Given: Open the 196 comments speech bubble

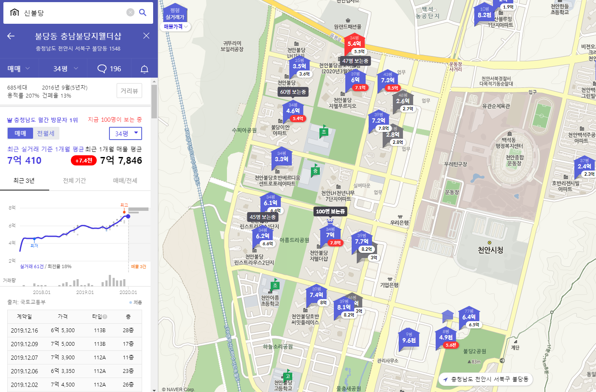Looking at the screenshot, I should pos(109,69).
